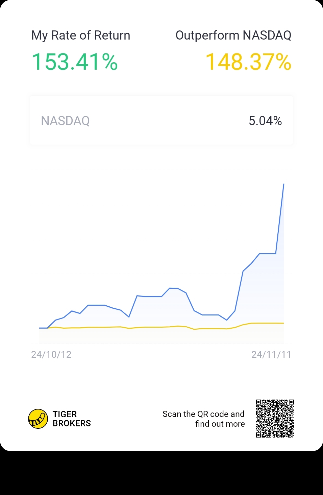Click the NASDAQ 5.04% figure
The image size is (323, 495).
pyautogui.click(x=265, y=121)
